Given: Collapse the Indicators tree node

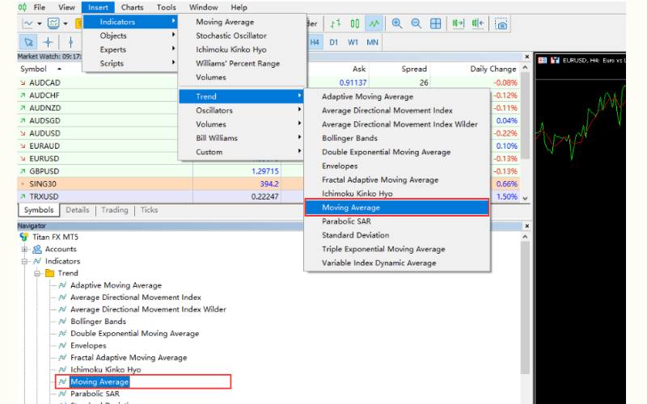Looking at the screenshot, I should pyautogui.click(x=26, y=262).
